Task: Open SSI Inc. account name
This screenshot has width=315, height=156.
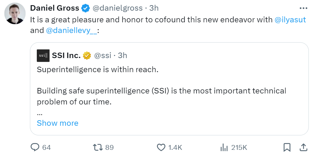Action: point(66,56)
